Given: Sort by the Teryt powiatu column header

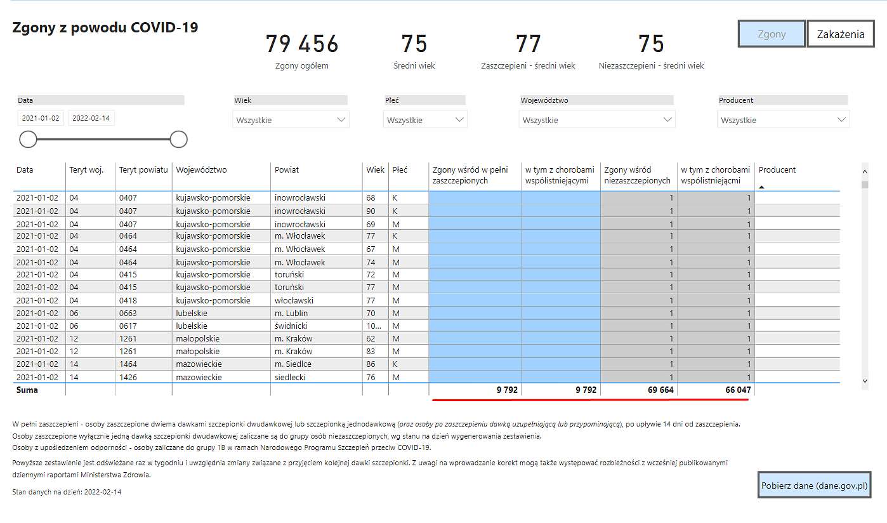Looking at the screenshot, I should (143, 170).
